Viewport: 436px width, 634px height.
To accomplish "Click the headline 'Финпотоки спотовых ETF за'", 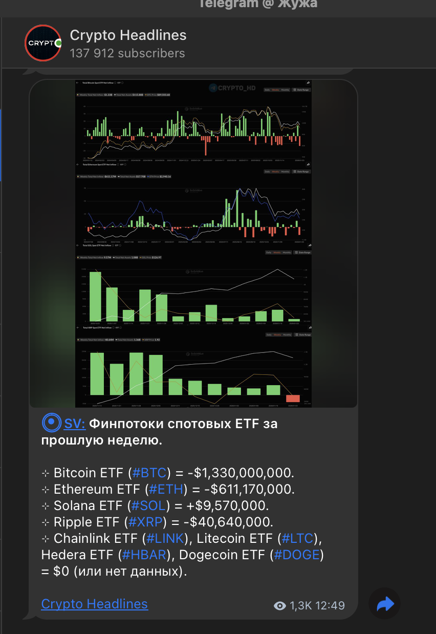I will pos(183,424).
